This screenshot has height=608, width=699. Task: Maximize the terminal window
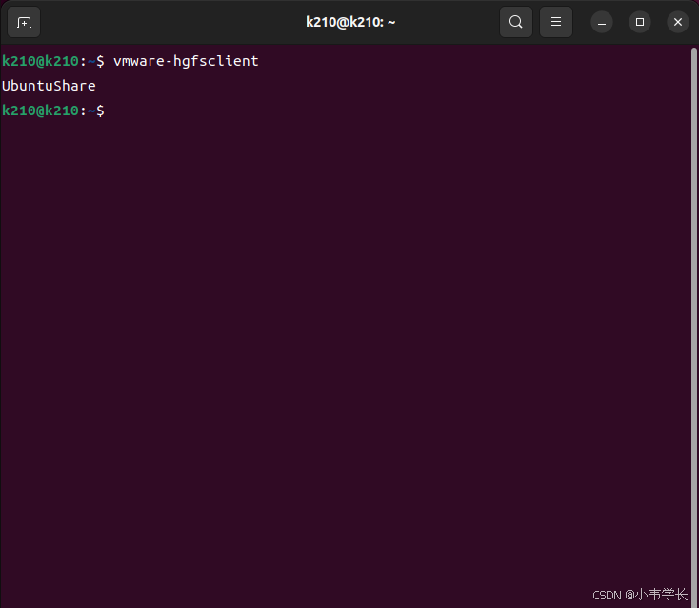click(640, 22)
